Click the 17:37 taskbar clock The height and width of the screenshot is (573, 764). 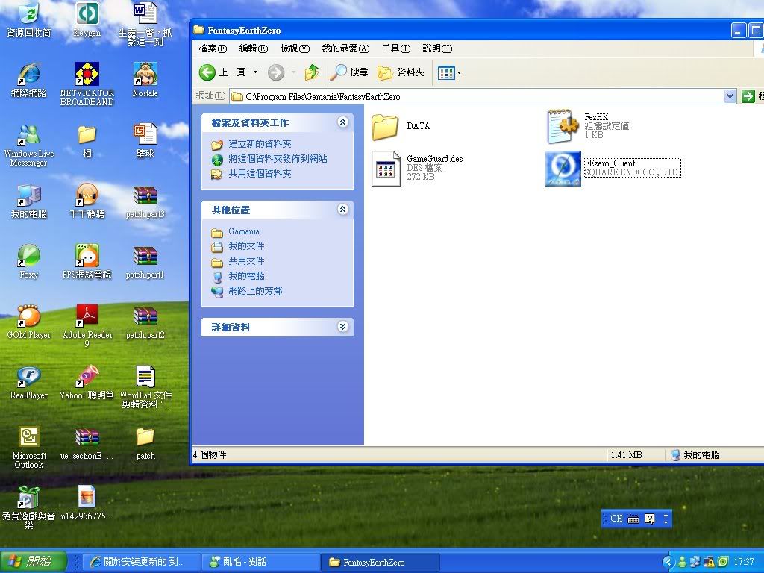pos(744,562)
